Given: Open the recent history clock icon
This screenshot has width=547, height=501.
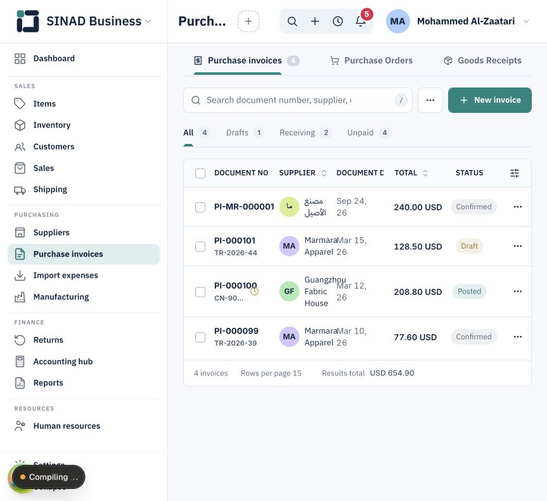Looking at the screenshot, I should [338, 22].
